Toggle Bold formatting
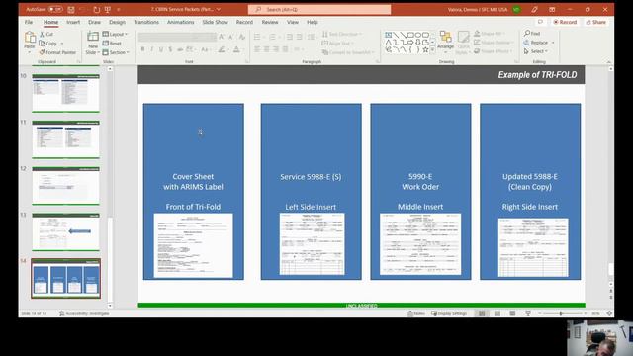The width and height of the screenshot is (633, 356). pos(142,49)
